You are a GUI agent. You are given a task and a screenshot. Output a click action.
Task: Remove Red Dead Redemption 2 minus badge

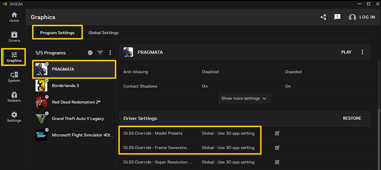(x=47, y=96)
